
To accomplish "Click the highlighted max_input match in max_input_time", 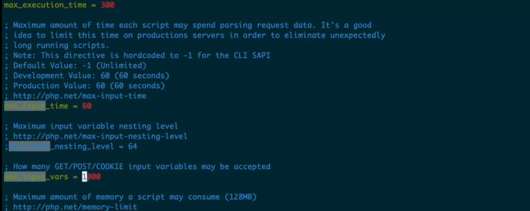I will coord(25,106).
